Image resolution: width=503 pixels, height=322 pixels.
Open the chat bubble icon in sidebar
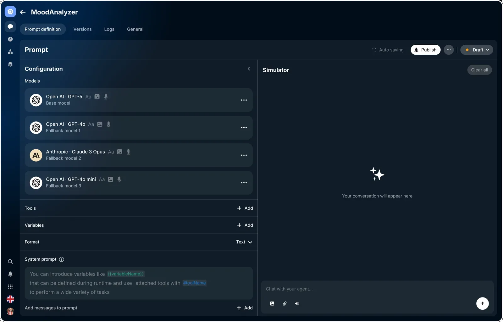[10, 26]
